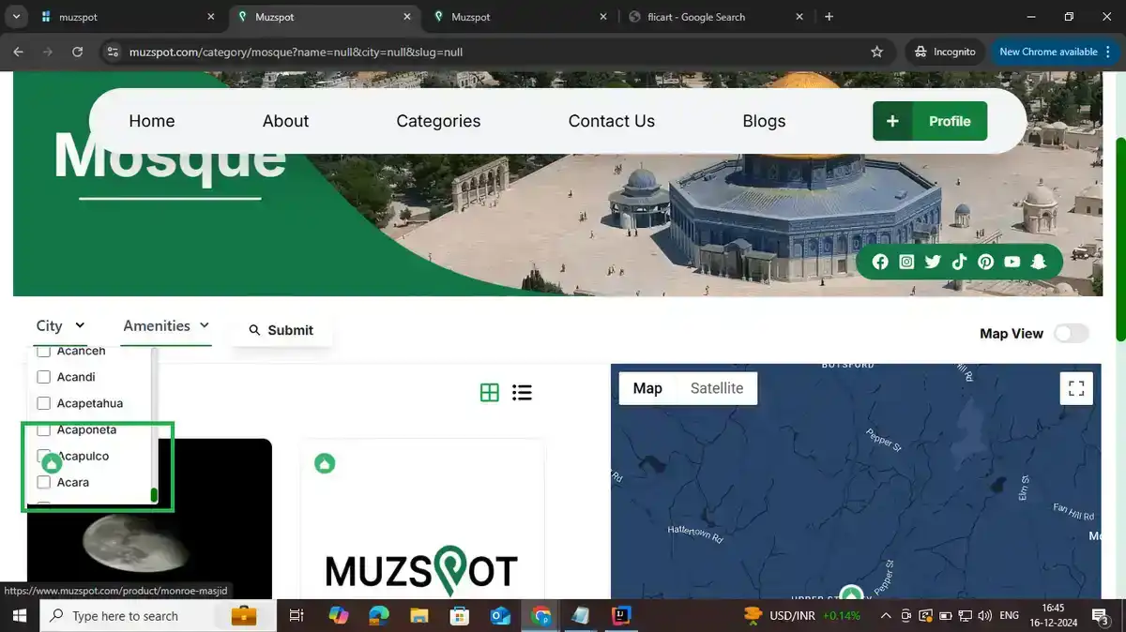This screenshot has width=1126, height=632.
Task: Launch Microsoft Edge from taskbar
Action: (379, 615)
